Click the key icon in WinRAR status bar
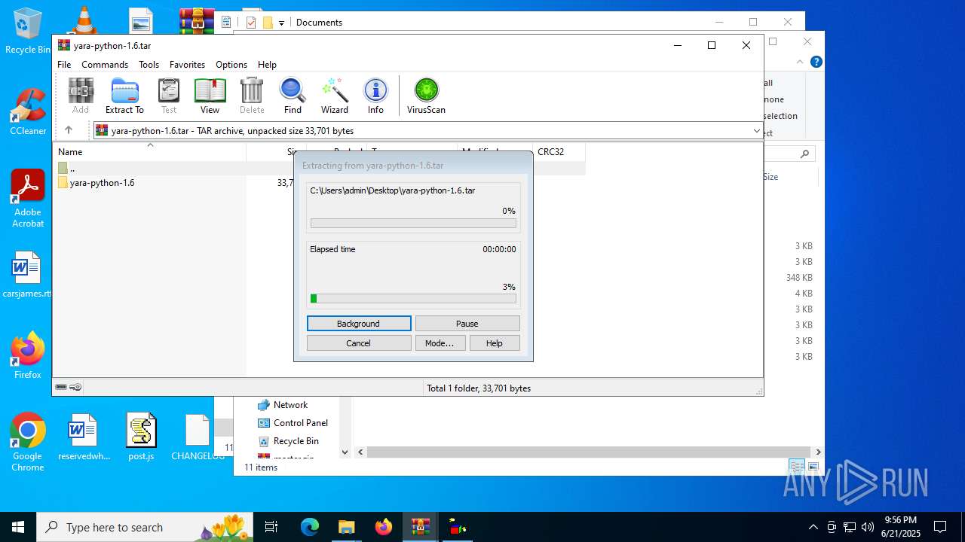 (x=75, y=388)
